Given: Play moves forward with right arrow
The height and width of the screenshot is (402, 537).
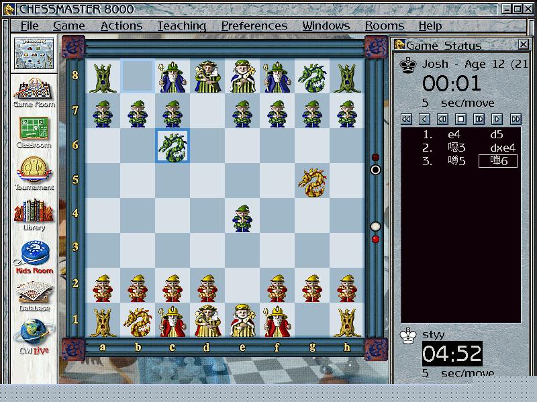Looking at the screenshot, I should pyautogui.click(x=497, y=119).
